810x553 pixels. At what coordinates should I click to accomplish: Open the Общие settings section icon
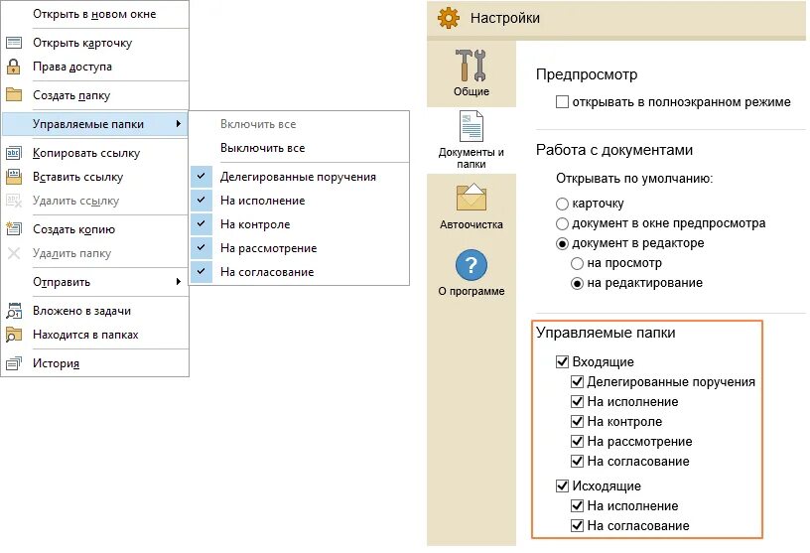click(472, 66)
